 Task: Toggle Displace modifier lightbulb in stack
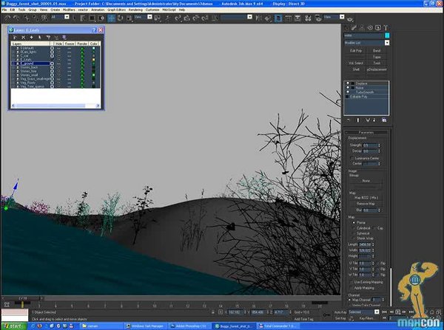[348, 83]
